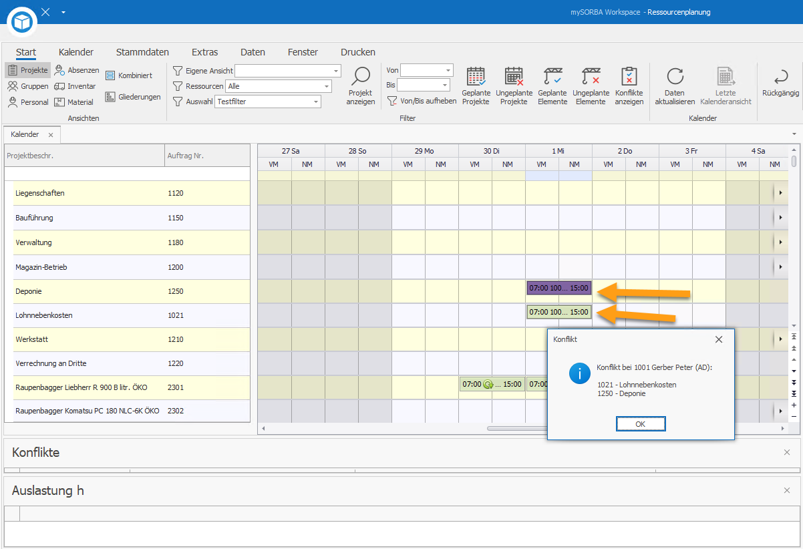Close the Konflikt dialog with X

tap(719, 339)
